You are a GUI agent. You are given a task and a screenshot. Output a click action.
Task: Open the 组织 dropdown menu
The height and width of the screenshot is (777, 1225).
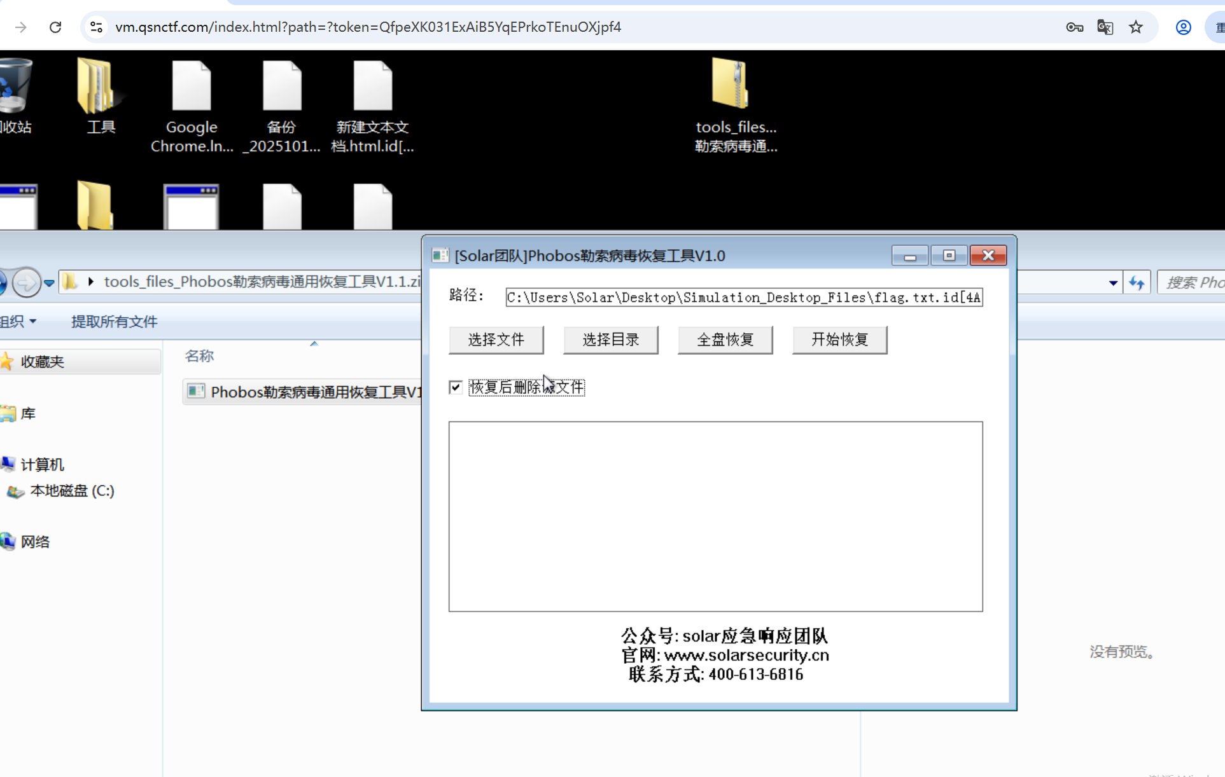[19, 322]
